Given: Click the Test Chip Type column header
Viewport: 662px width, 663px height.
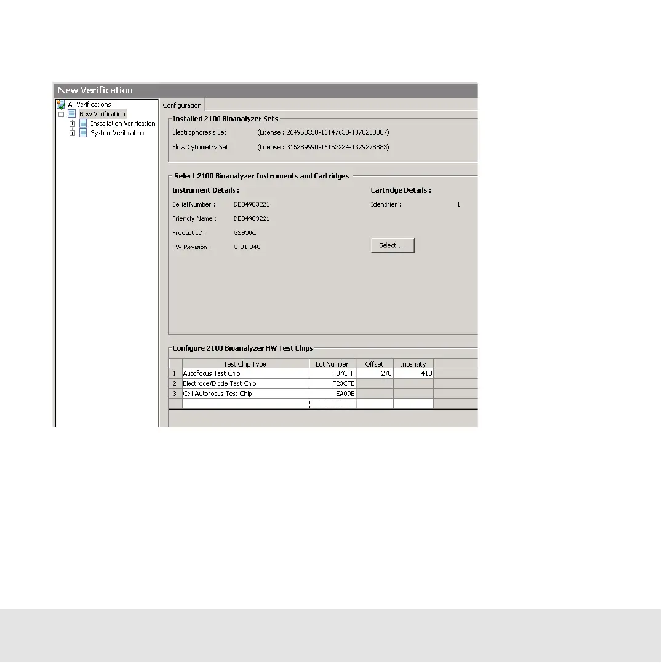Looking at the screenshot, I should tap(245, 363).
